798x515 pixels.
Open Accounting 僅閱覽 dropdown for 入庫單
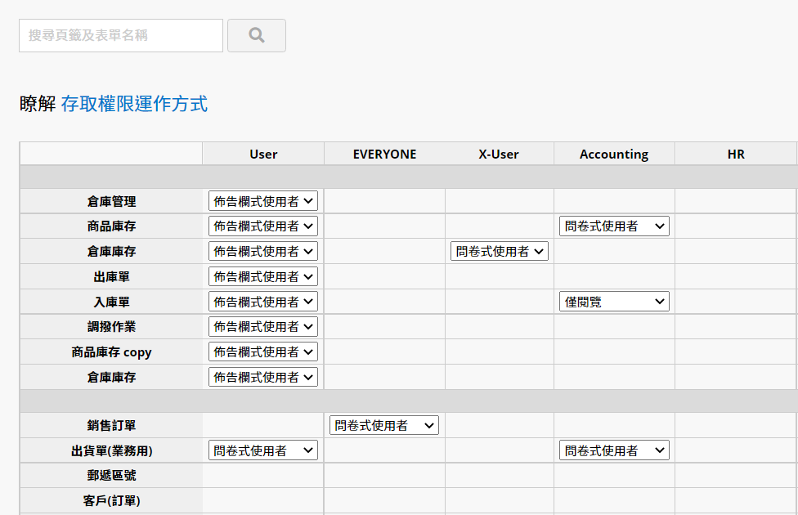coord(614,302)
